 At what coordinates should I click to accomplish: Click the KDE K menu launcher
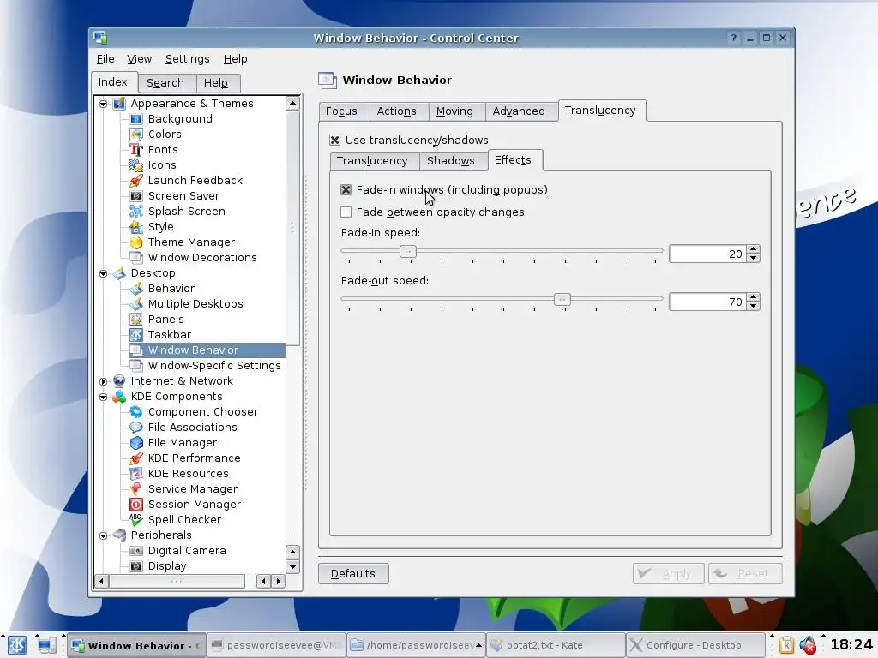pyautogui.click(x=16, y=645)
